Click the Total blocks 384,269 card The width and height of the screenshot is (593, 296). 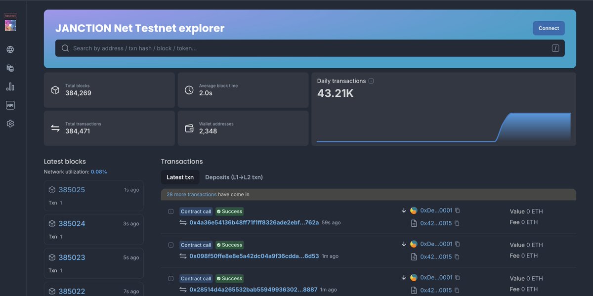[x=109, y=90]
